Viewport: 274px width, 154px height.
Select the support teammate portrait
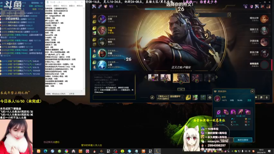[x=102, y=42]
